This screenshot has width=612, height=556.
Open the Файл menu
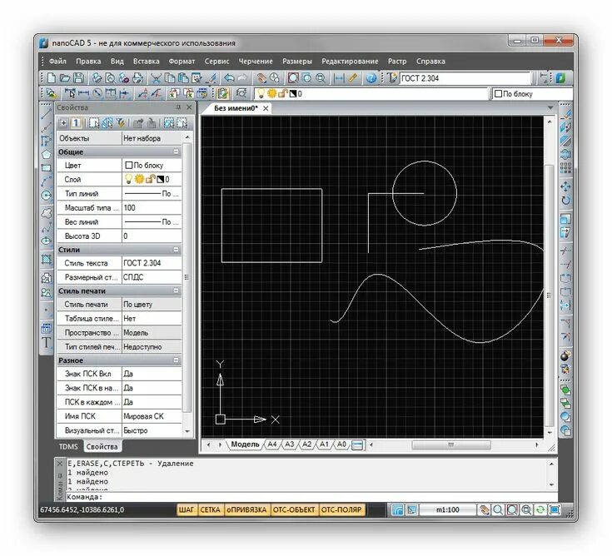coord(57,62)
